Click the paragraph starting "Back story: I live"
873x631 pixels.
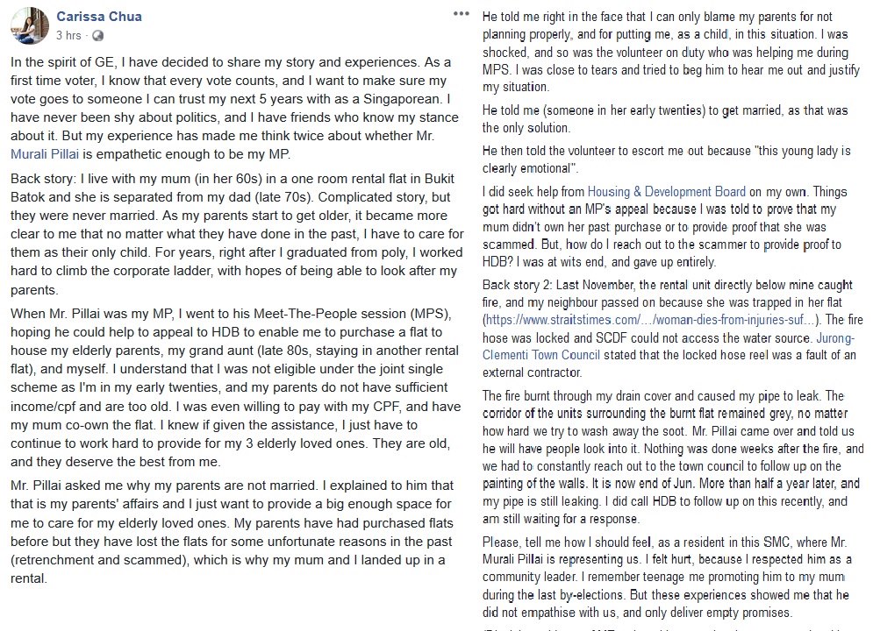click(x=234, y=235)
